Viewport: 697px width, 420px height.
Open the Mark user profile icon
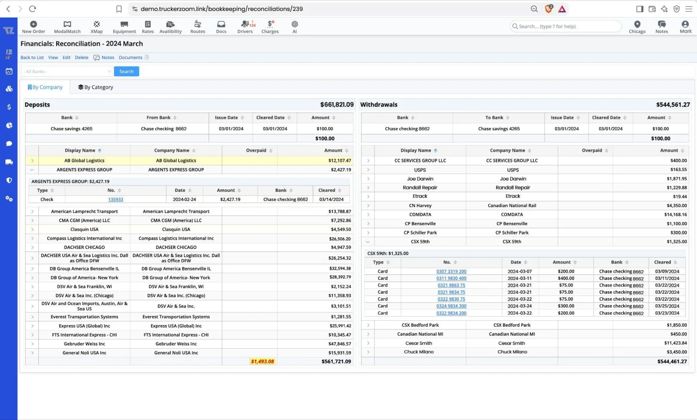coord(686,27)
